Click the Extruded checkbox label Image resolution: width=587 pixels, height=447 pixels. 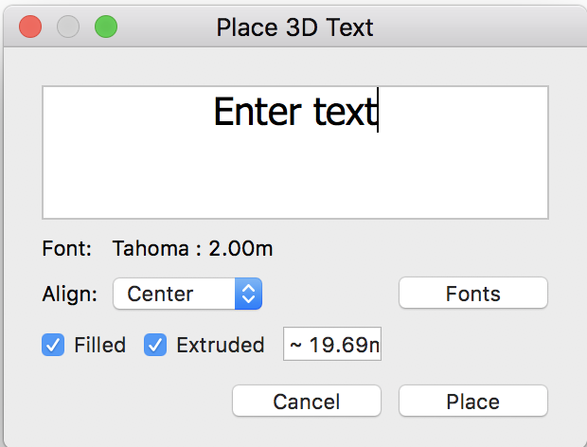click(x=220, y=345)
